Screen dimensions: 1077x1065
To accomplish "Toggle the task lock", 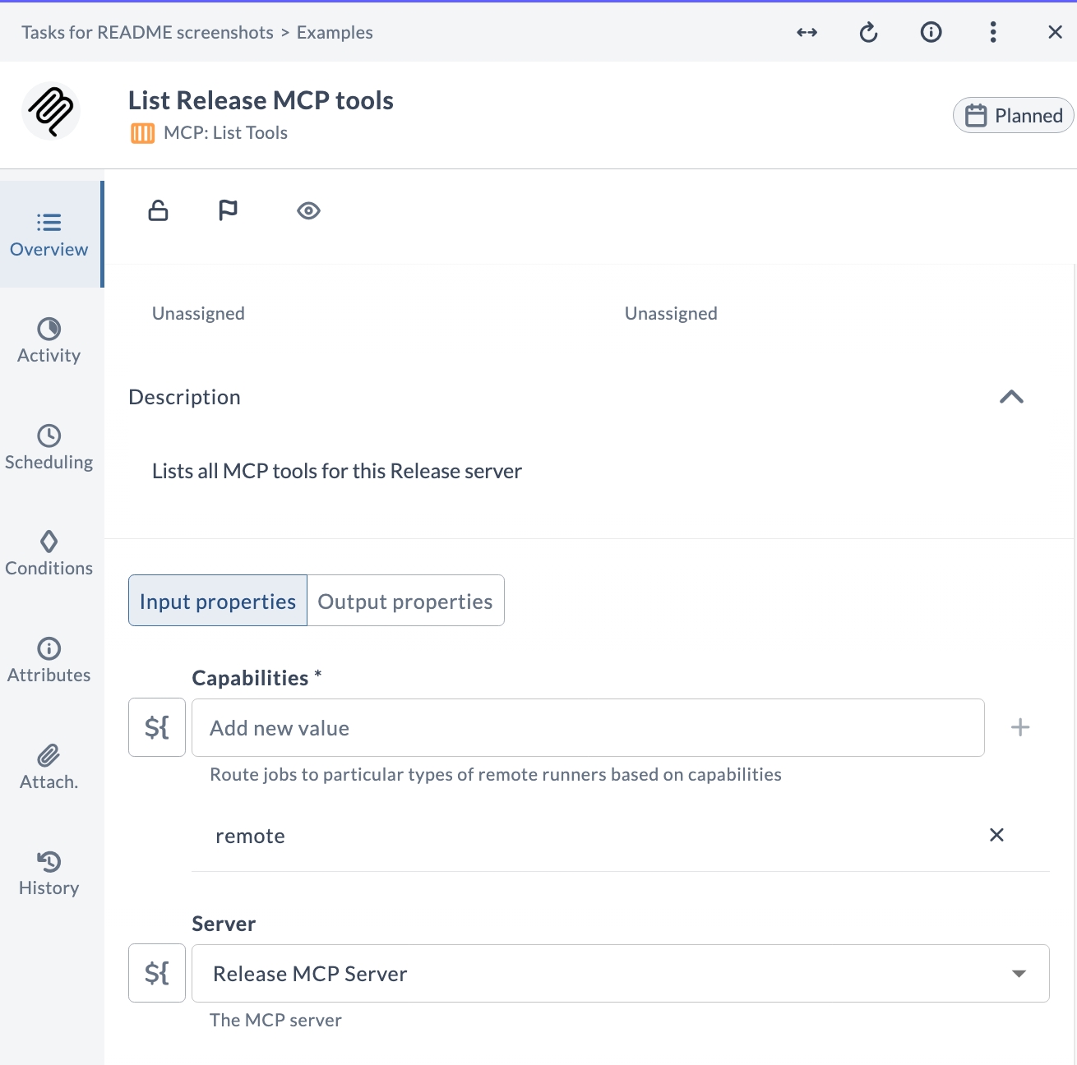I will pyautogui.click(x=158, y=210).
